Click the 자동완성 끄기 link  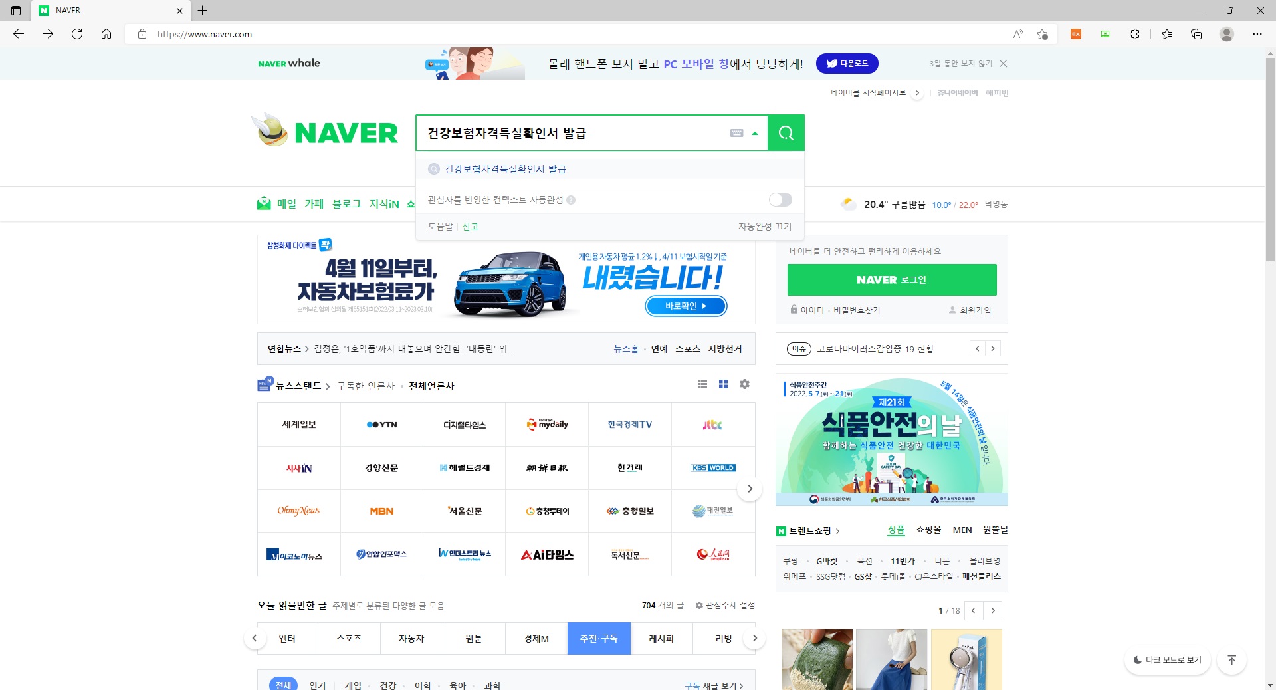(x=765, y=226)
